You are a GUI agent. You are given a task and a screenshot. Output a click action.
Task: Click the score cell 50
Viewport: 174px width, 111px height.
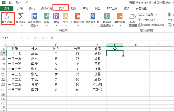(x=77, y=85)
